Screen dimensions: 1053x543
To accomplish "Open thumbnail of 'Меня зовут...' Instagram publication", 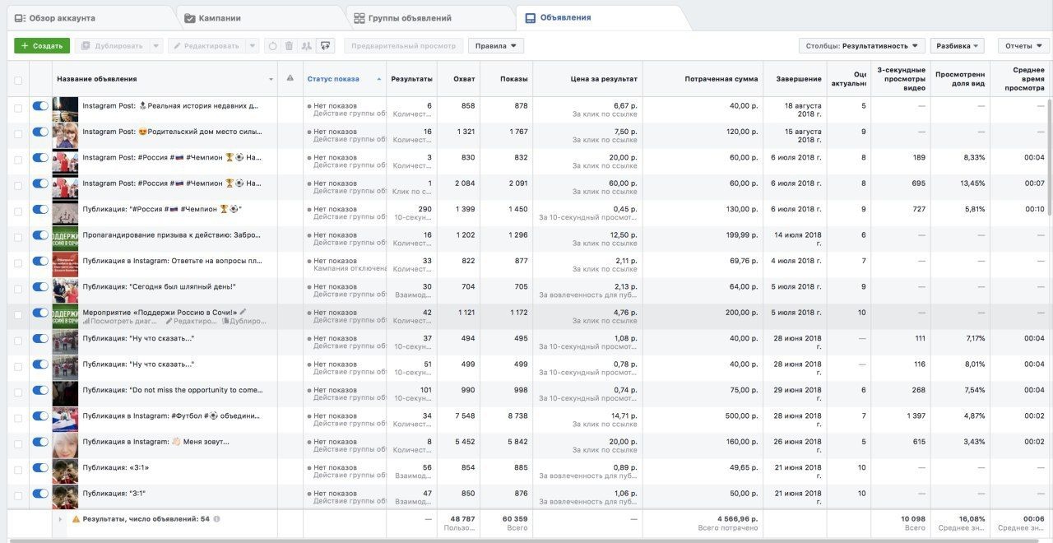I will point(65,446).
